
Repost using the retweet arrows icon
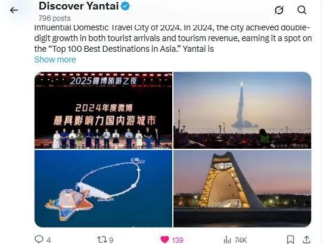click(x=102, y=239)
